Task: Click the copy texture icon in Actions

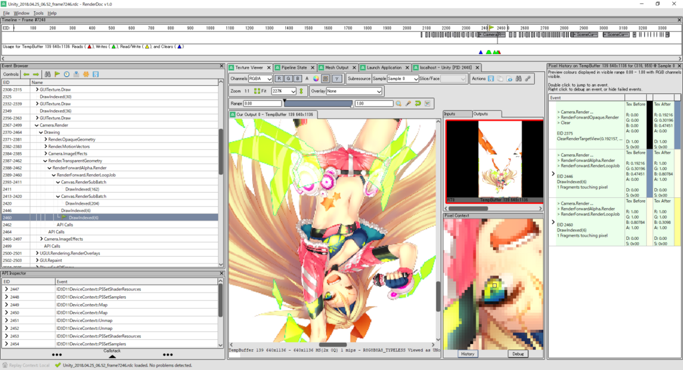Action: tap(500, 79)
